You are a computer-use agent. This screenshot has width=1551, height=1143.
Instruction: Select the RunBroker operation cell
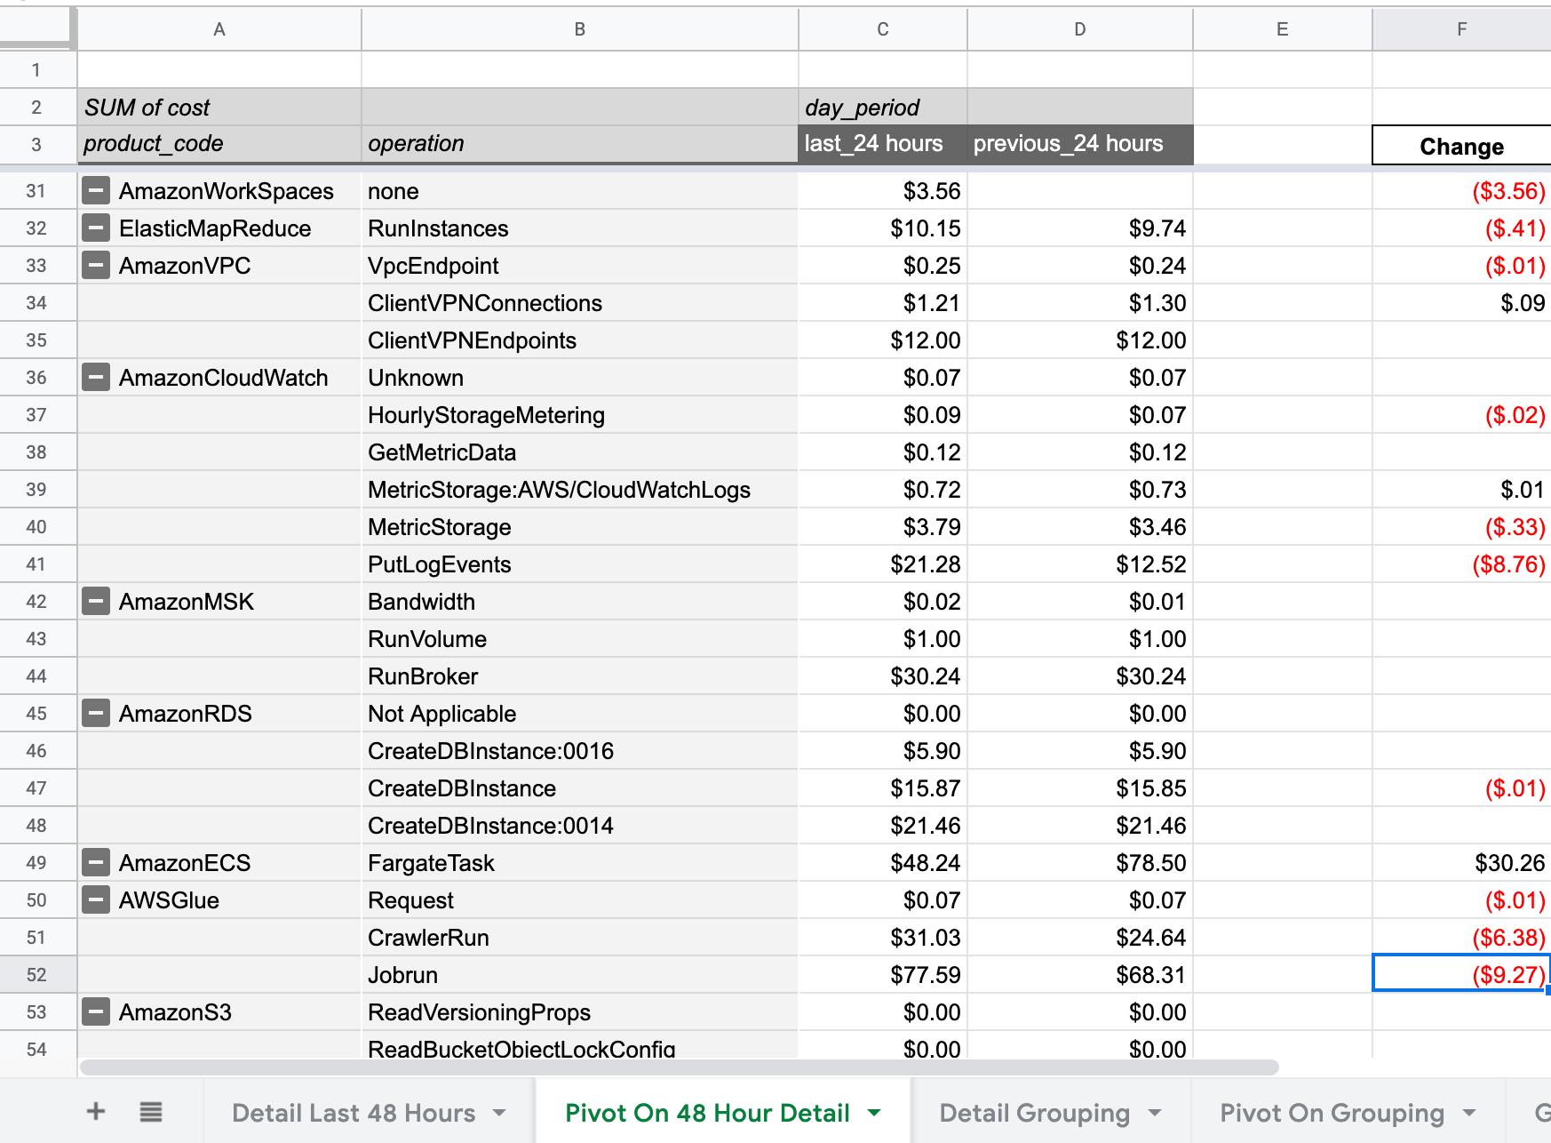click(x=579, y=675)
